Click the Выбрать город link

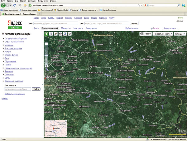pos(132,28)
